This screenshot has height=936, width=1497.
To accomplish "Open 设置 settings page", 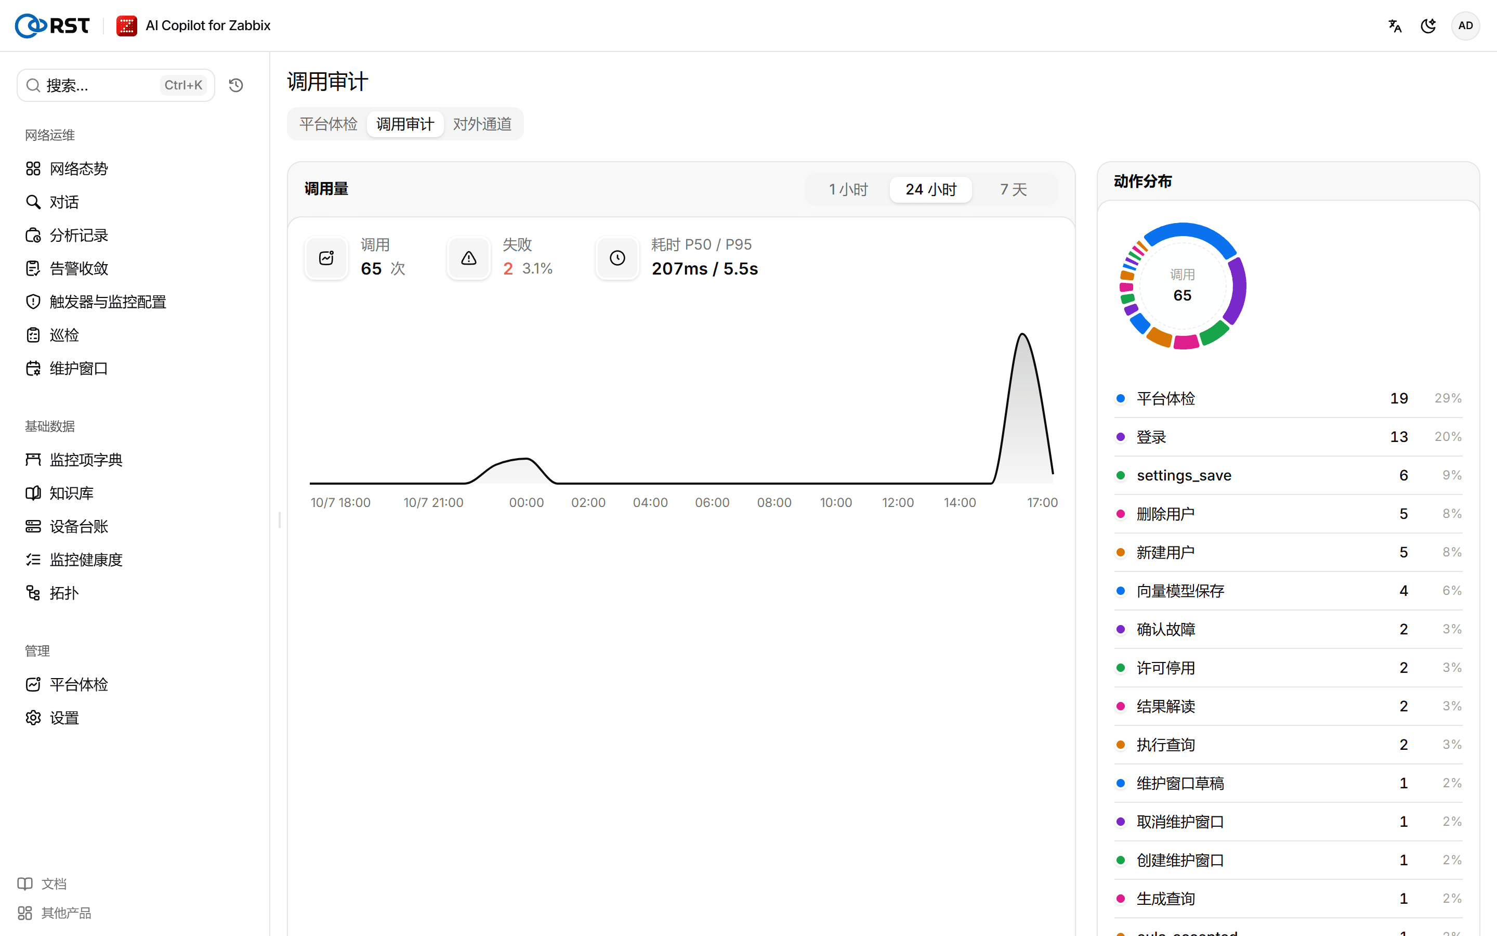I will click(x=64, y=718).
